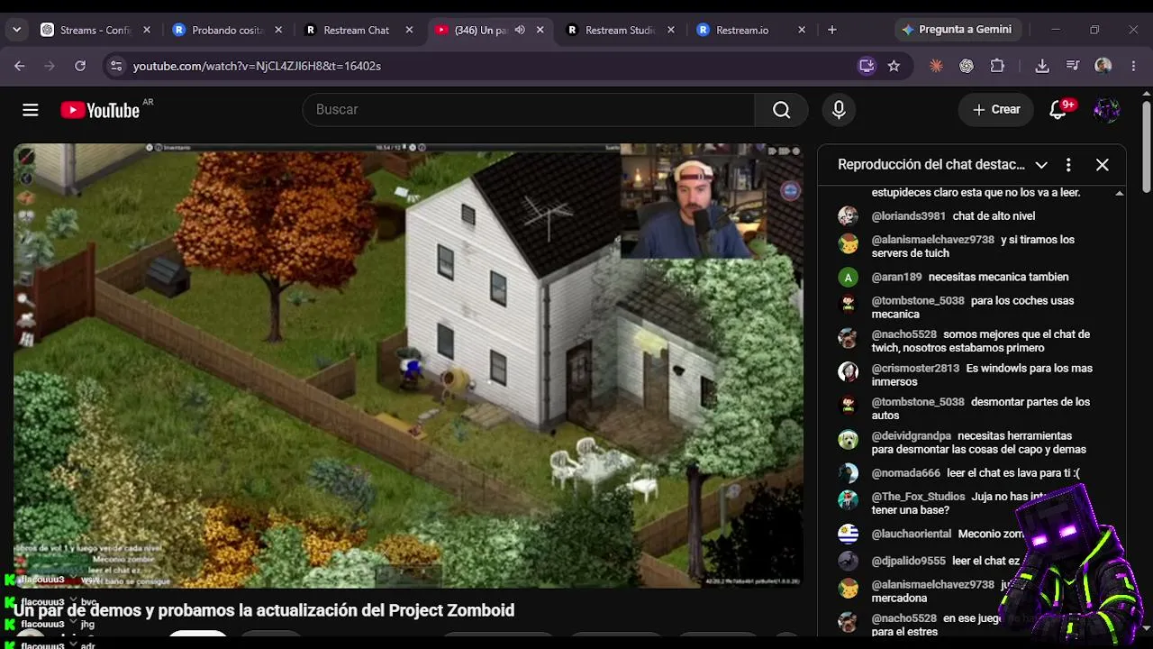
Task: Close the Streams - Config tab
Action: point(147,30)
